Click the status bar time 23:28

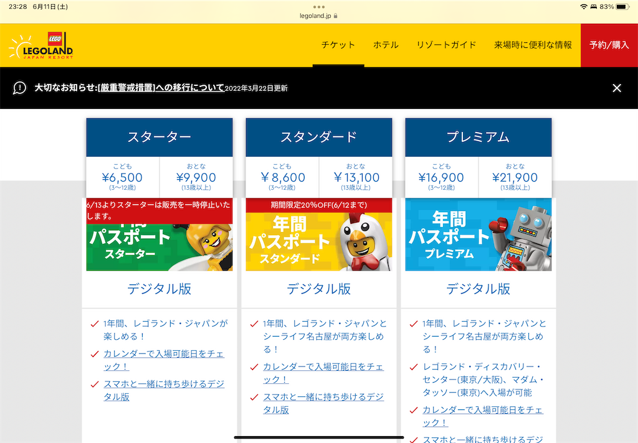18,7
